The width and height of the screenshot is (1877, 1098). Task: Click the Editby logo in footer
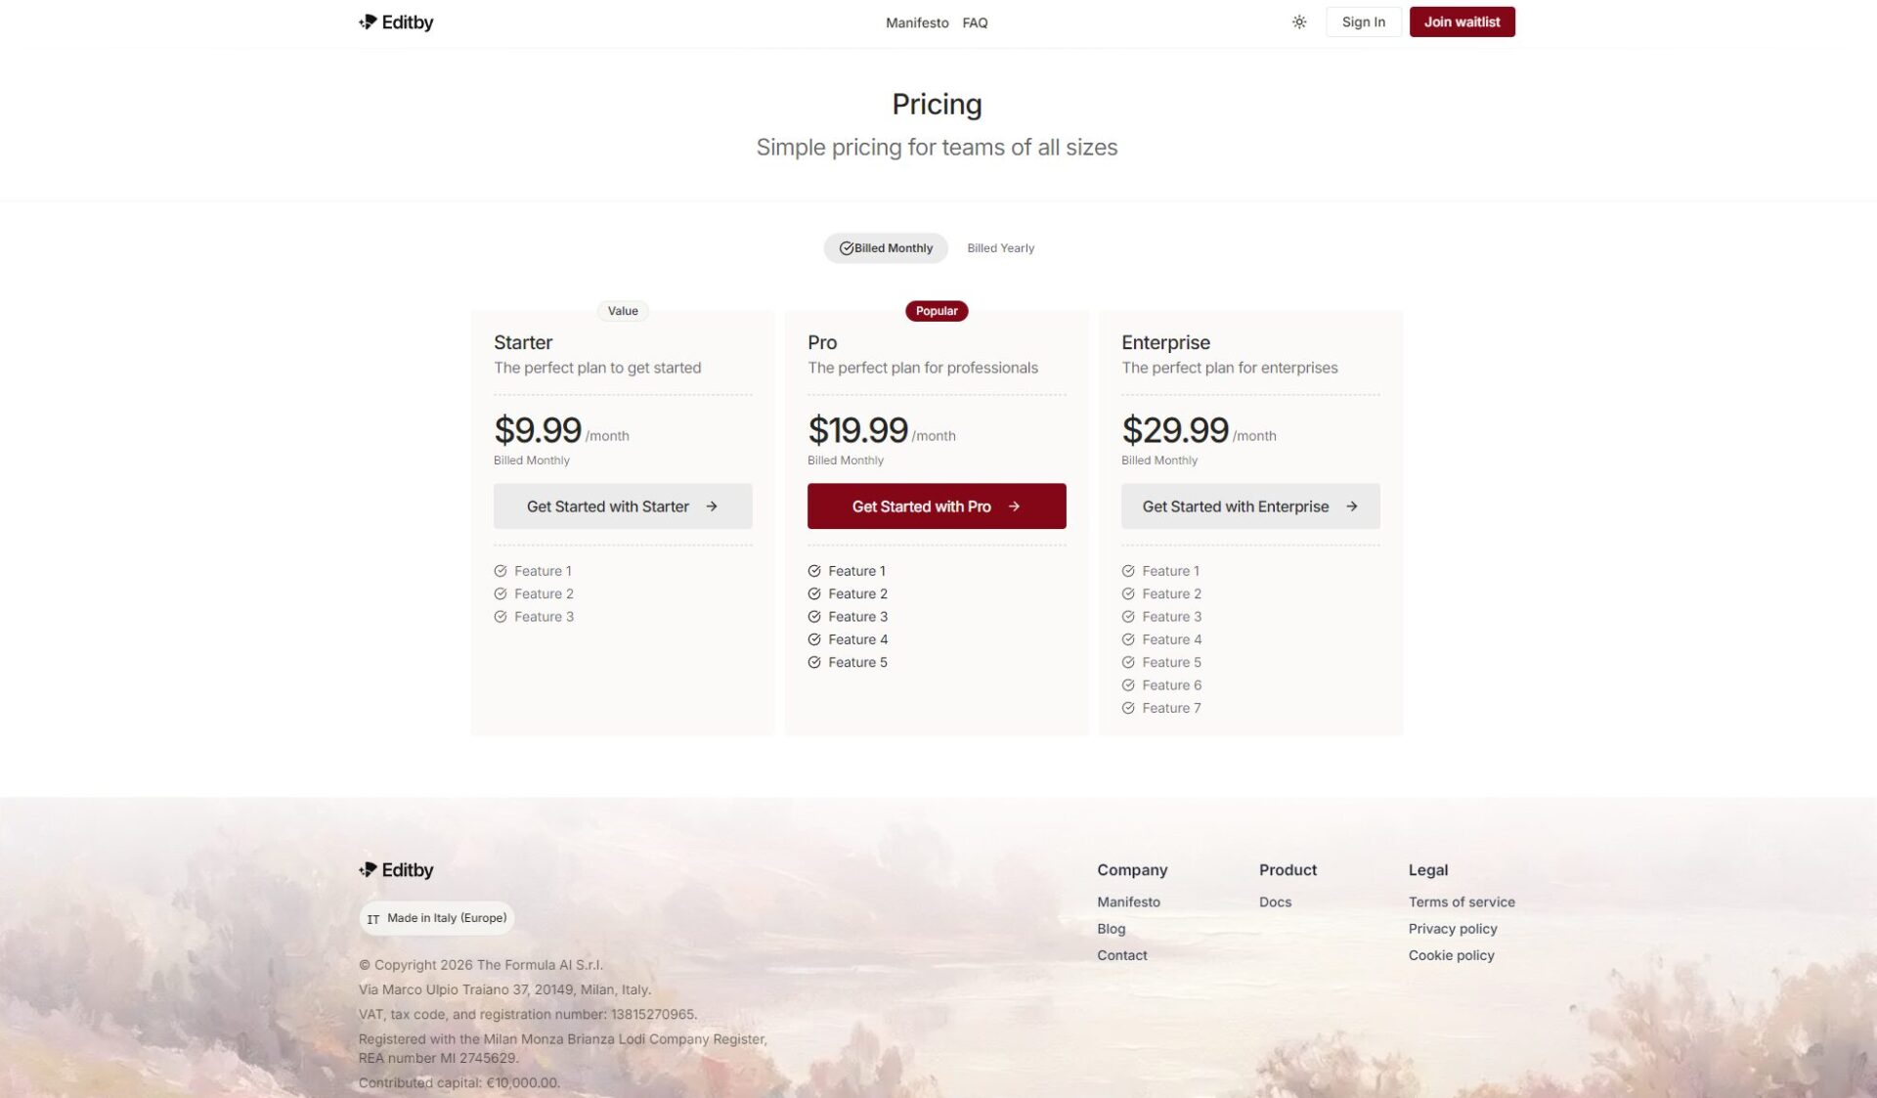(396, 870)
